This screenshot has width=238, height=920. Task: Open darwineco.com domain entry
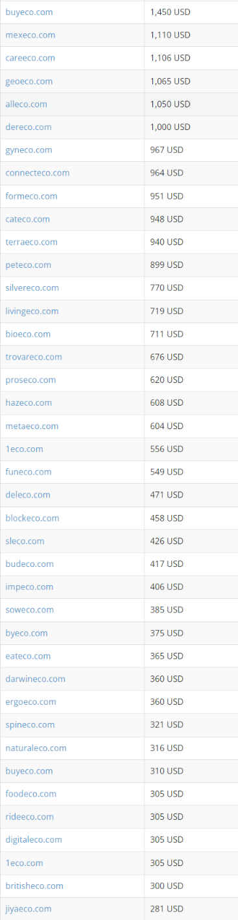point(36,679)
